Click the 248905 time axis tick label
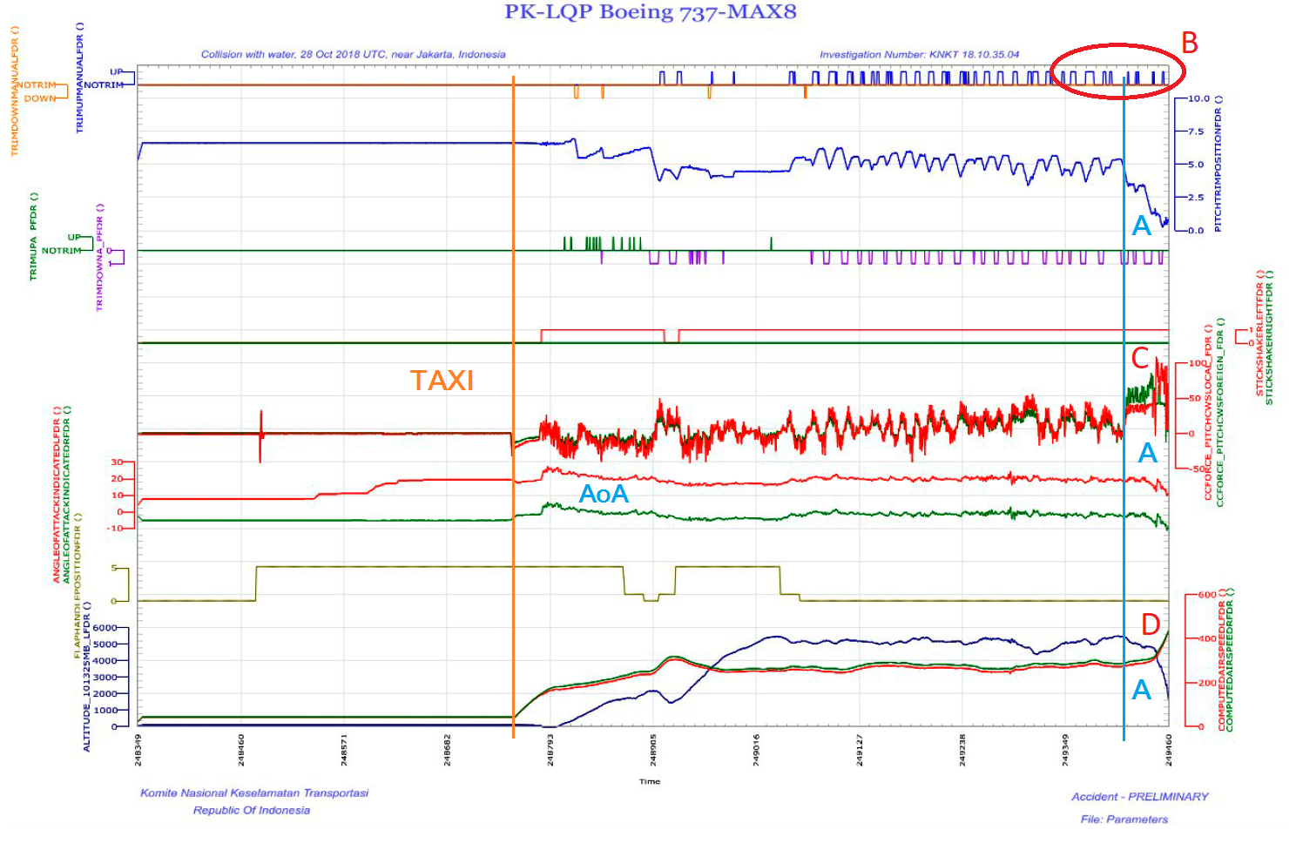 [x=653, y=750]
